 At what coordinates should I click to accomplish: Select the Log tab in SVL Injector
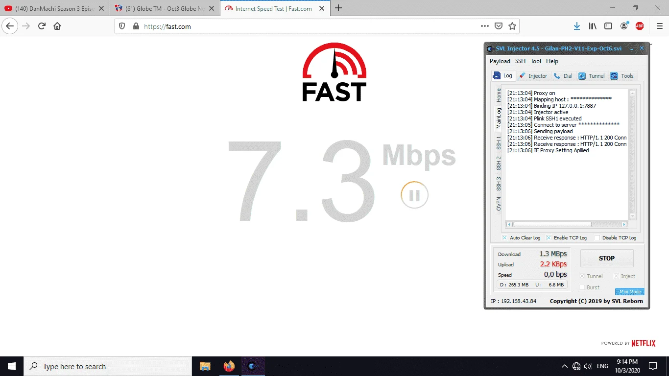(x=502, y=76)
